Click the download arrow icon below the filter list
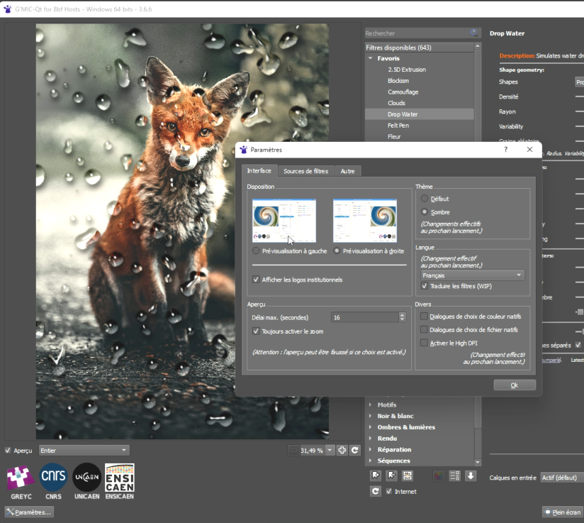Viewport: 584px width, 523px height. pyautogui.click(x=471, y=475)
